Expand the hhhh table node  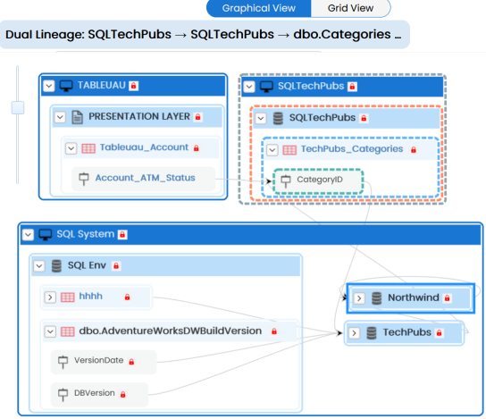tap(50, 297)
